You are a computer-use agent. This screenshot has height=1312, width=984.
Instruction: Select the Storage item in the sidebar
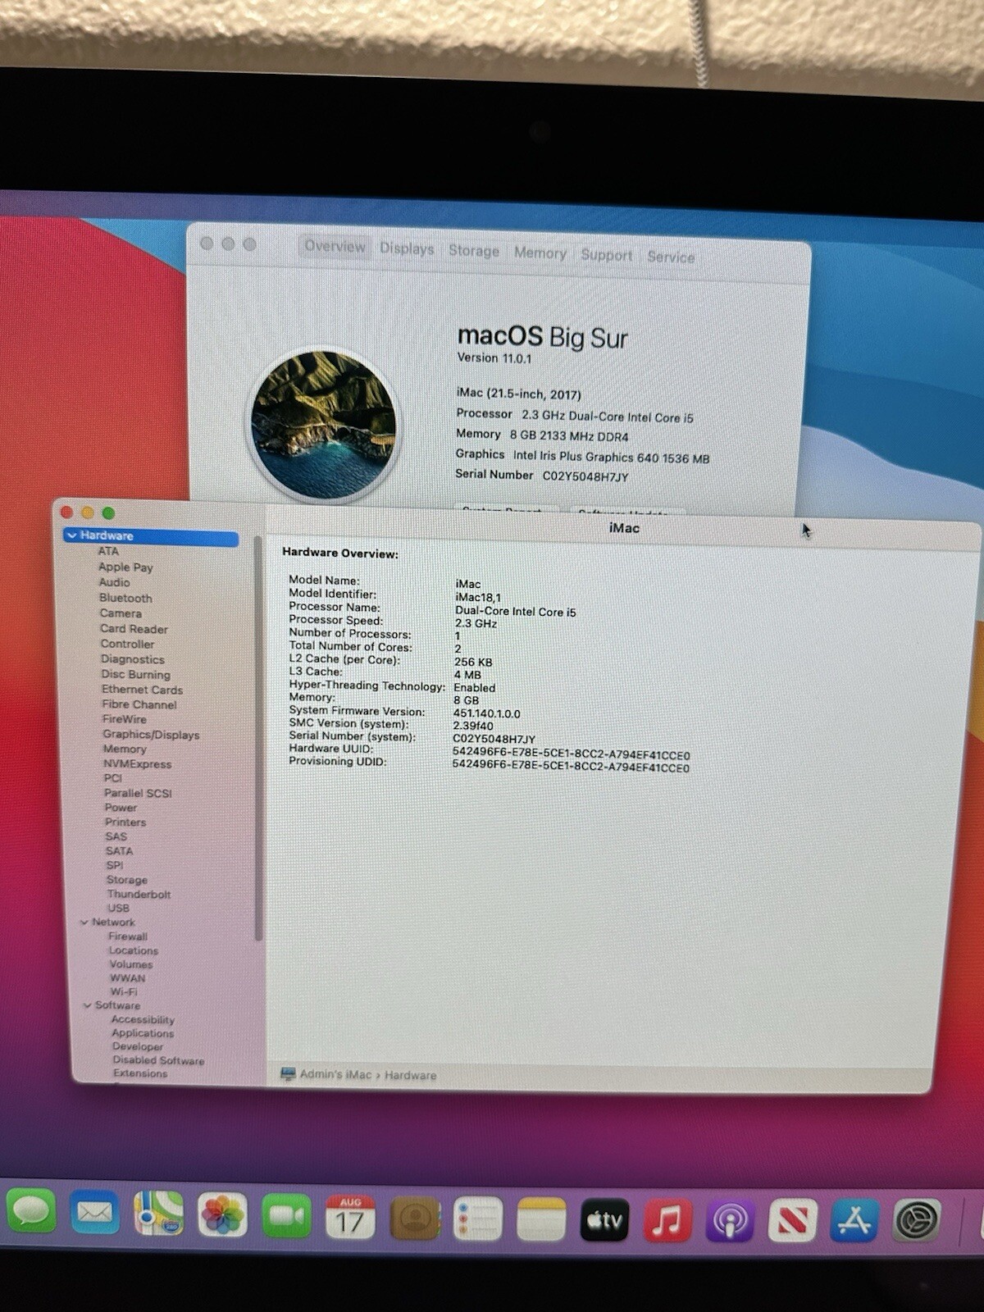coord(127,880)
